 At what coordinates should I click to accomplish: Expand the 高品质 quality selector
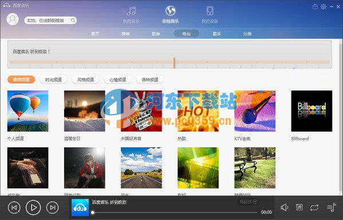point(249,202)
